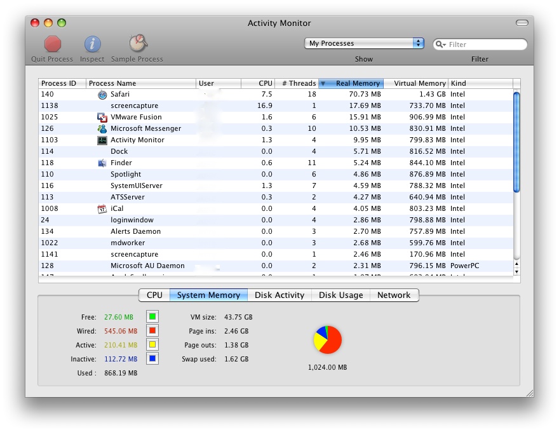Open the Network tab
559x432 pixels.
click(x=394, y=295)
